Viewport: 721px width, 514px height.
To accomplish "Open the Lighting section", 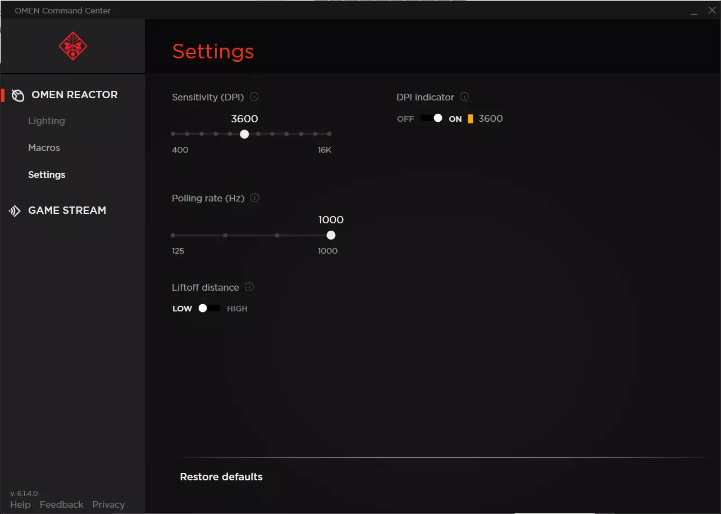I will (47, 121).
